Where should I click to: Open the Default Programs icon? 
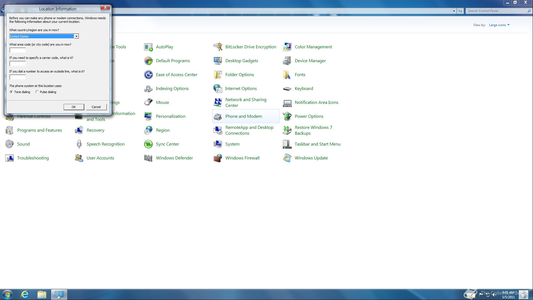click(148, 61)
